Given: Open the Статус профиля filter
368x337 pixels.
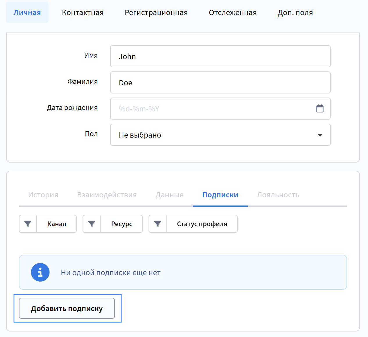Looking at the screenshot, I should click(x=202, y=224).
